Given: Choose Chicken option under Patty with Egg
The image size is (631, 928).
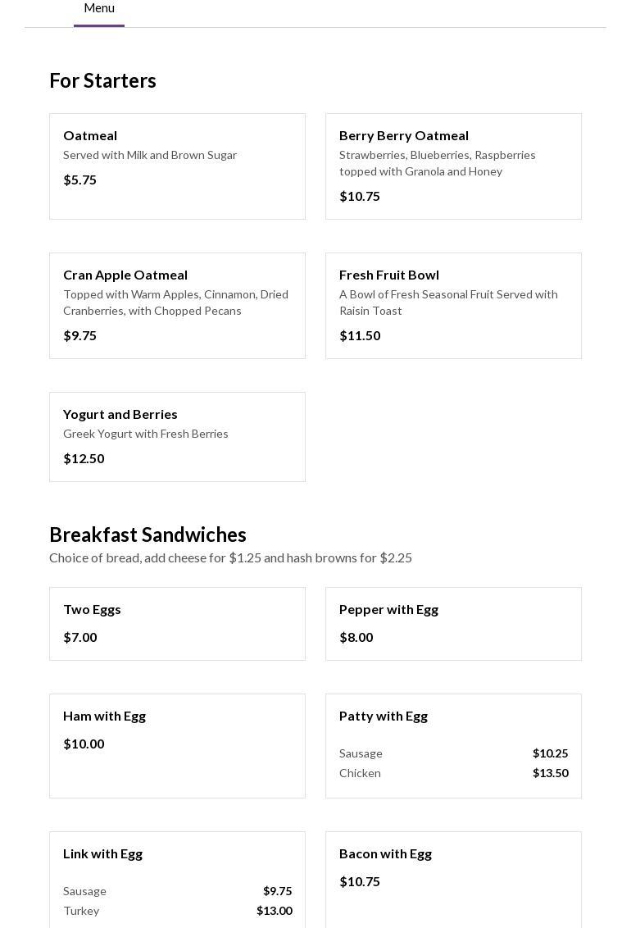Looking at the screenshot, I should pyautogui.click(x=453, y=773).
